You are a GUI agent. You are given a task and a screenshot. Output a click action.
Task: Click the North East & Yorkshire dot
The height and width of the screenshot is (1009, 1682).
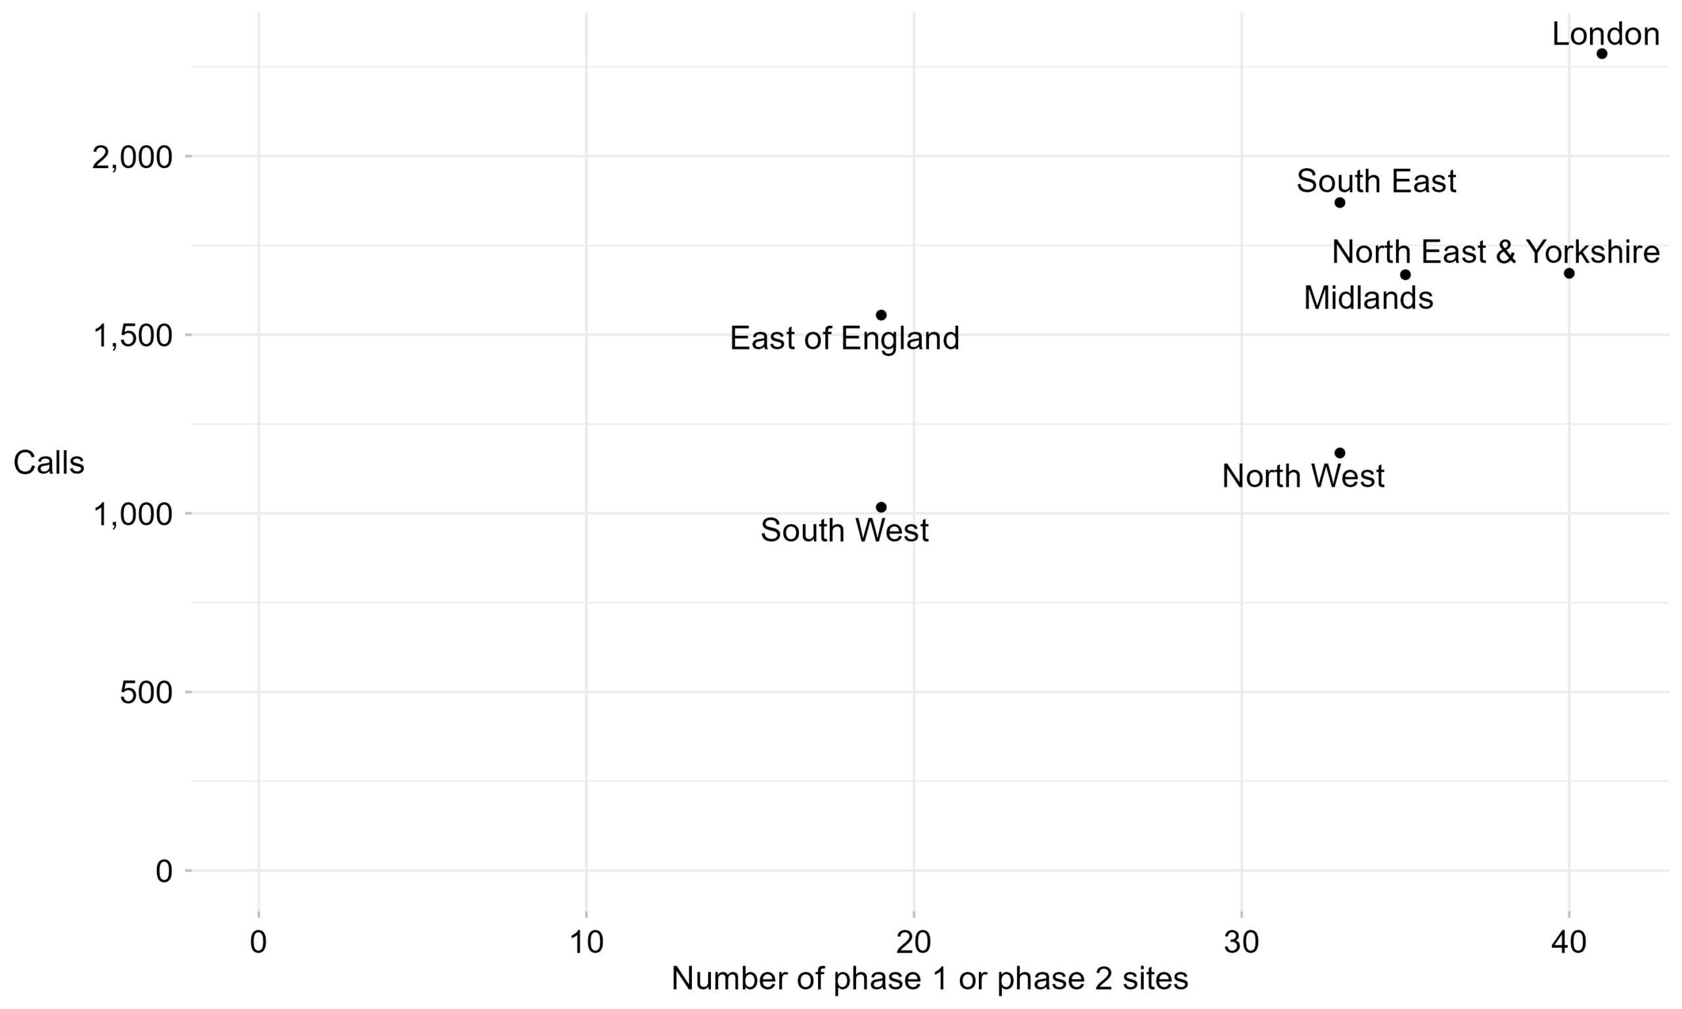click(1569, 273)
